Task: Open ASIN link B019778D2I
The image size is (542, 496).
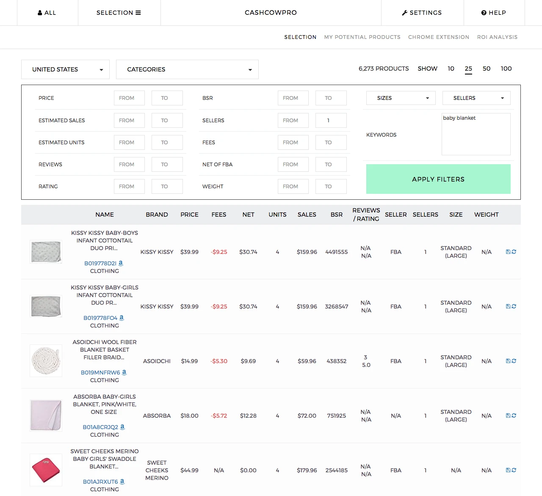Action: pyautogui.click(x=100, y=263)
